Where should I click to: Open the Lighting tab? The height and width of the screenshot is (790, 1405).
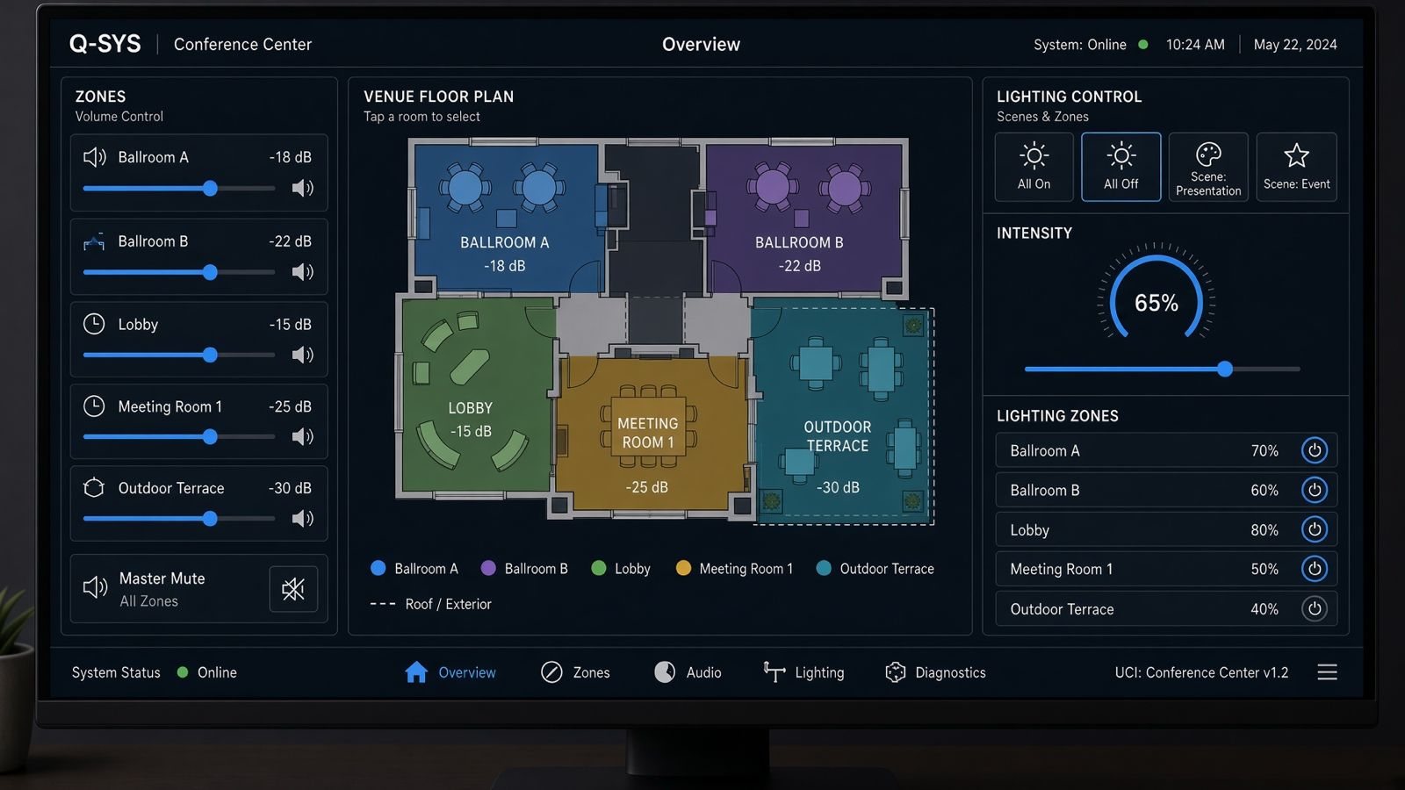click(x=803, y=672)
